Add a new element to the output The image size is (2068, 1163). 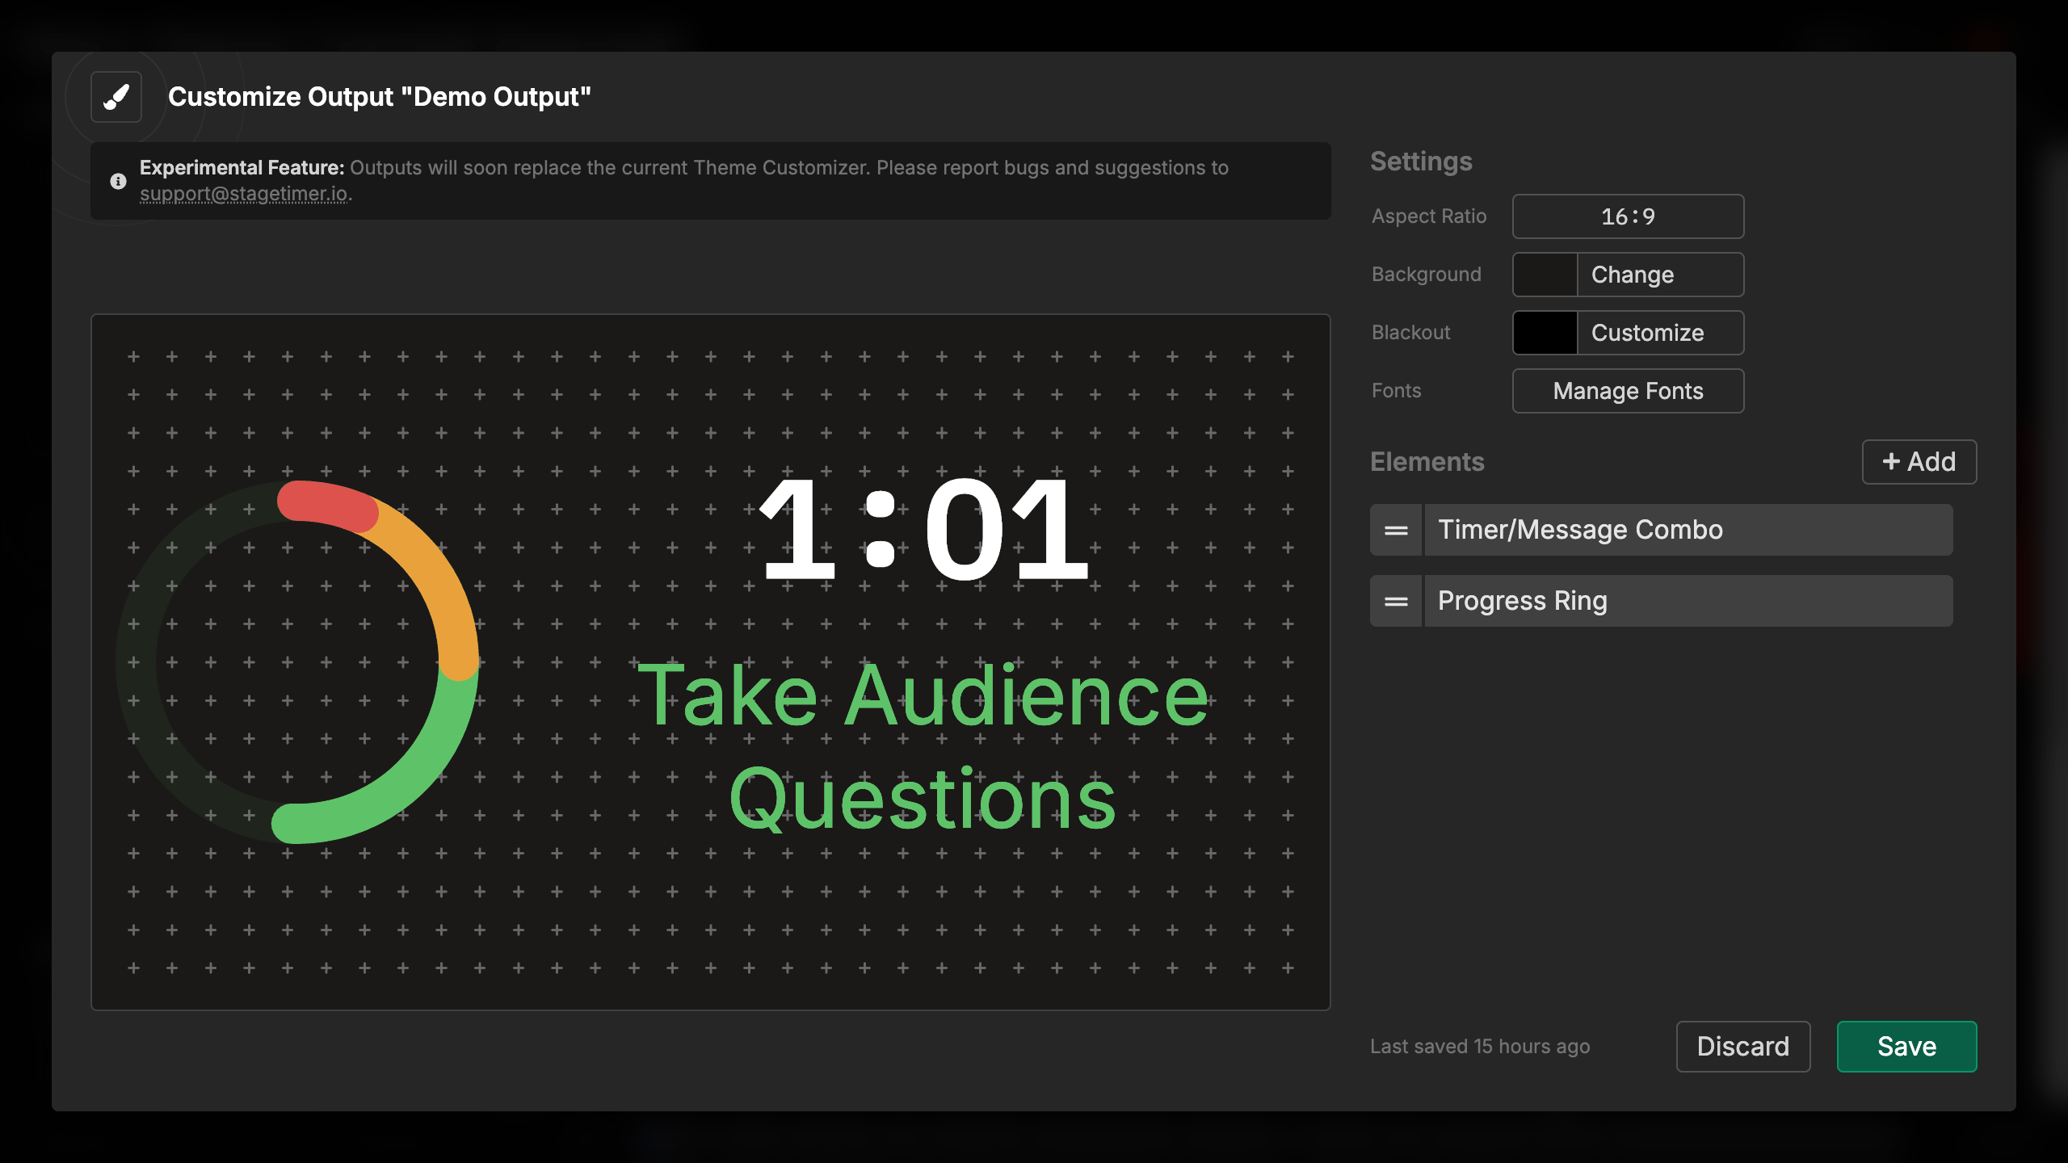click(1919, 461)
